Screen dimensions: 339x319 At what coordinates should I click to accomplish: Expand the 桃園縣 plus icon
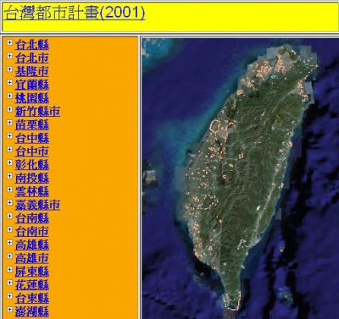pos(10,96)
